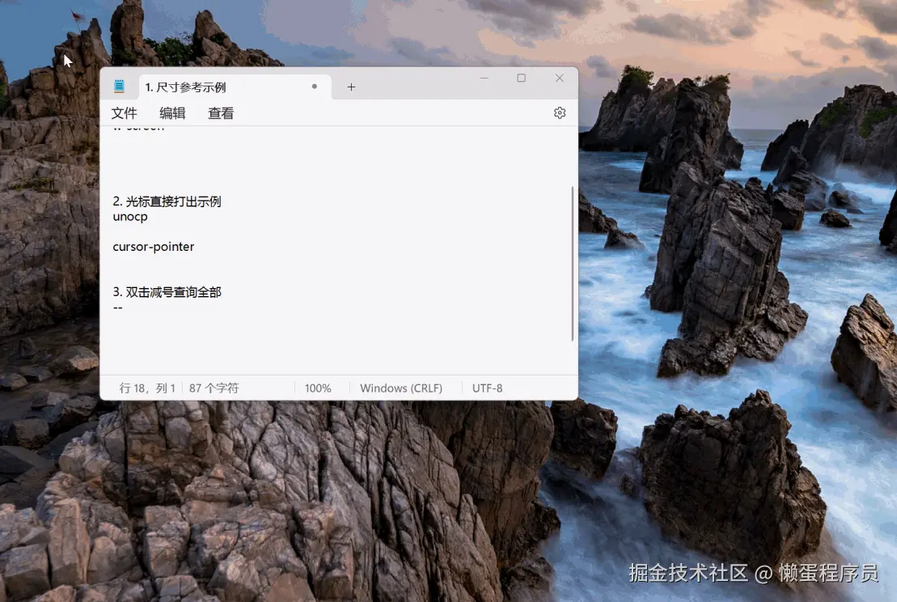
Task: Click the unsaved-changes dot on the tab
Action: [x=315, y=86]
